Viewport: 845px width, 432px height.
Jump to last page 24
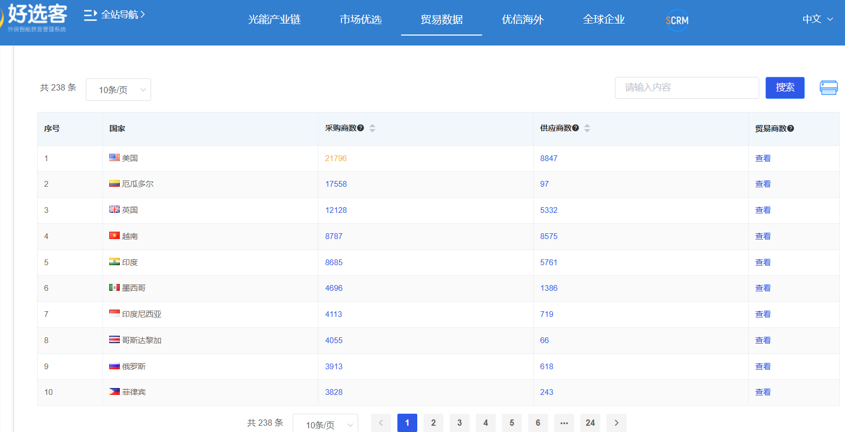590,423
